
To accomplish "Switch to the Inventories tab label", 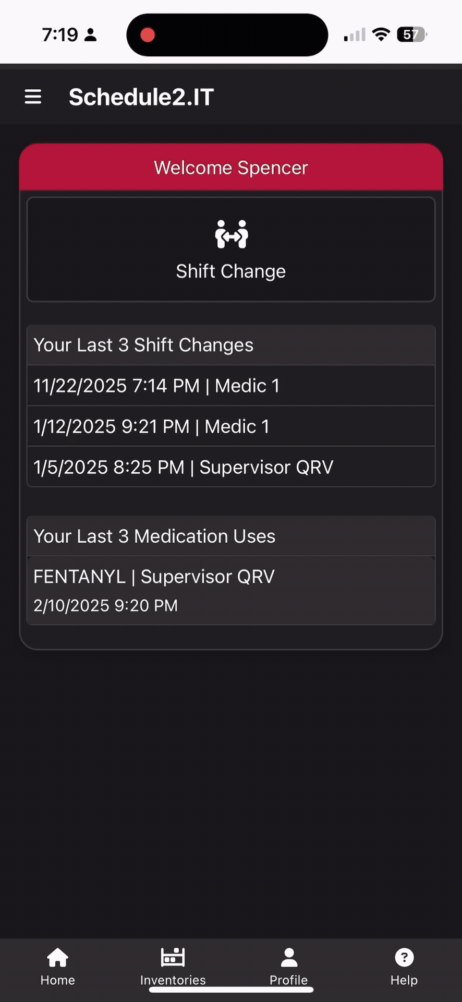I will (x=173, y=980).
